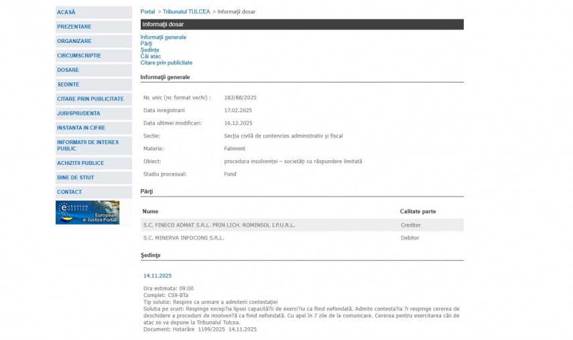This screenshot has width=573, height=340.
Task: Click the Portal breadcrumb link
Action: pyautogui.click(x=147, y=12)
